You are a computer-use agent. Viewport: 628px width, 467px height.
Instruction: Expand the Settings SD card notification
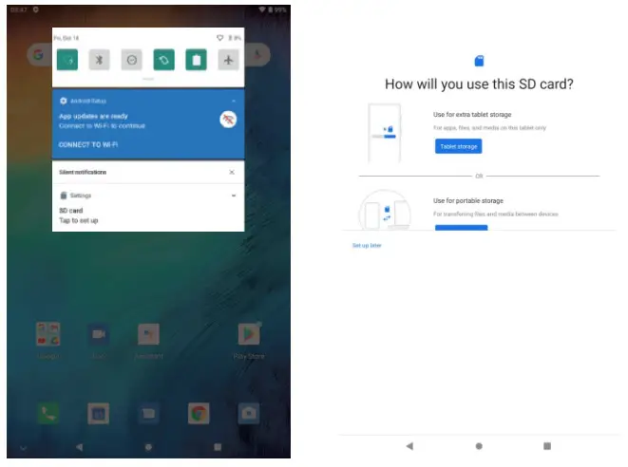(x=234, y=196)
